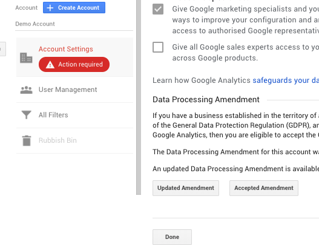Click the Account Settings building icon
This screenshot has height=245, width=319.
click(x=26, y=58)
